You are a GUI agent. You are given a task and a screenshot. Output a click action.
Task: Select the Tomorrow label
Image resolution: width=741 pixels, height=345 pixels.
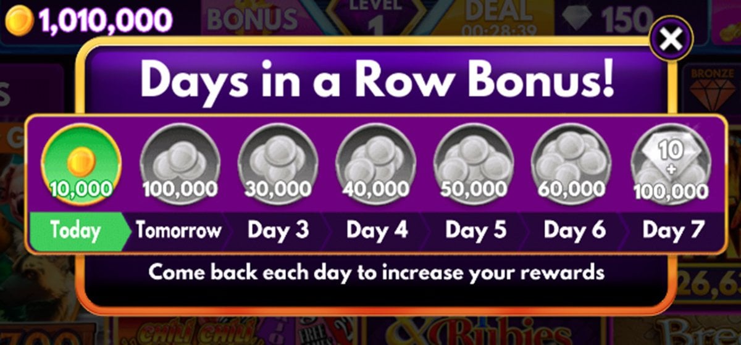click(178, 231)
